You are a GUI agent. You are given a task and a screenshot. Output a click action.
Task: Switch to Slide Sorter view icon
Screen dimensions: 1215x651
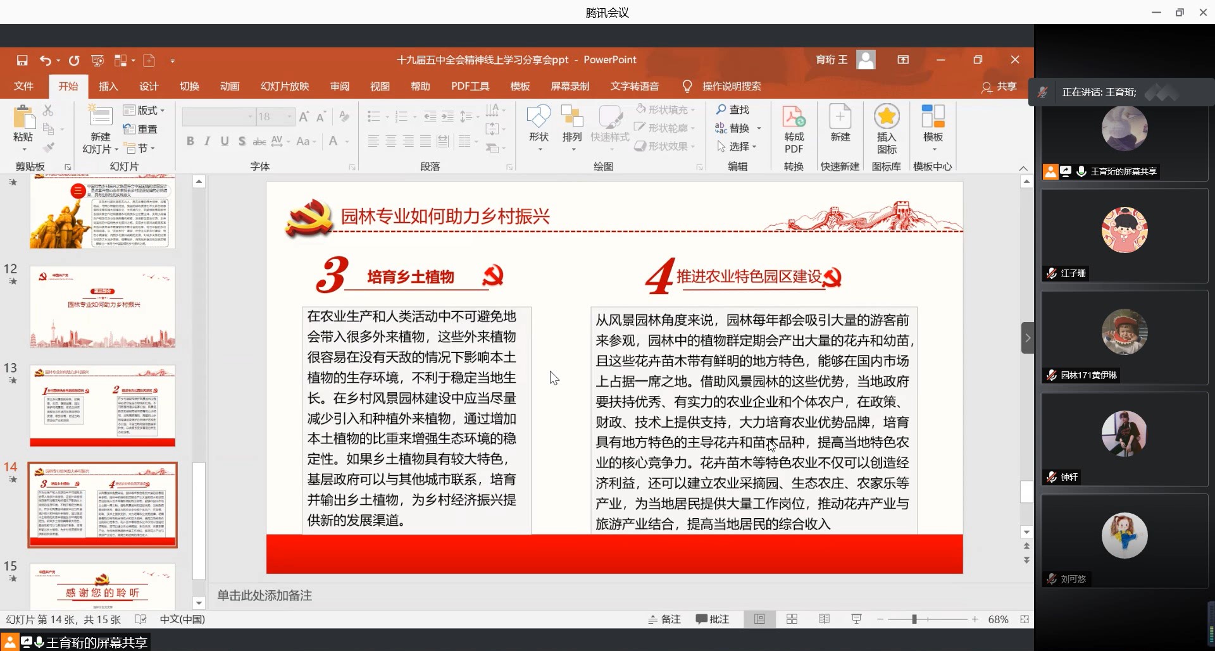click(x=792, y=619)
